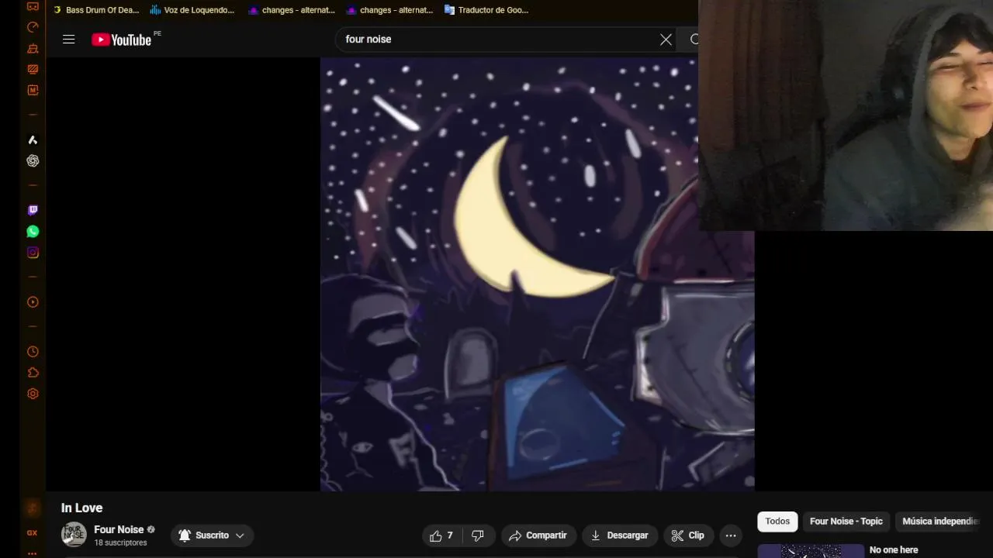This screenshot has height=558, width=993.
Task: Open 'No one here' recommended video thumbnail
Action: 811,551
